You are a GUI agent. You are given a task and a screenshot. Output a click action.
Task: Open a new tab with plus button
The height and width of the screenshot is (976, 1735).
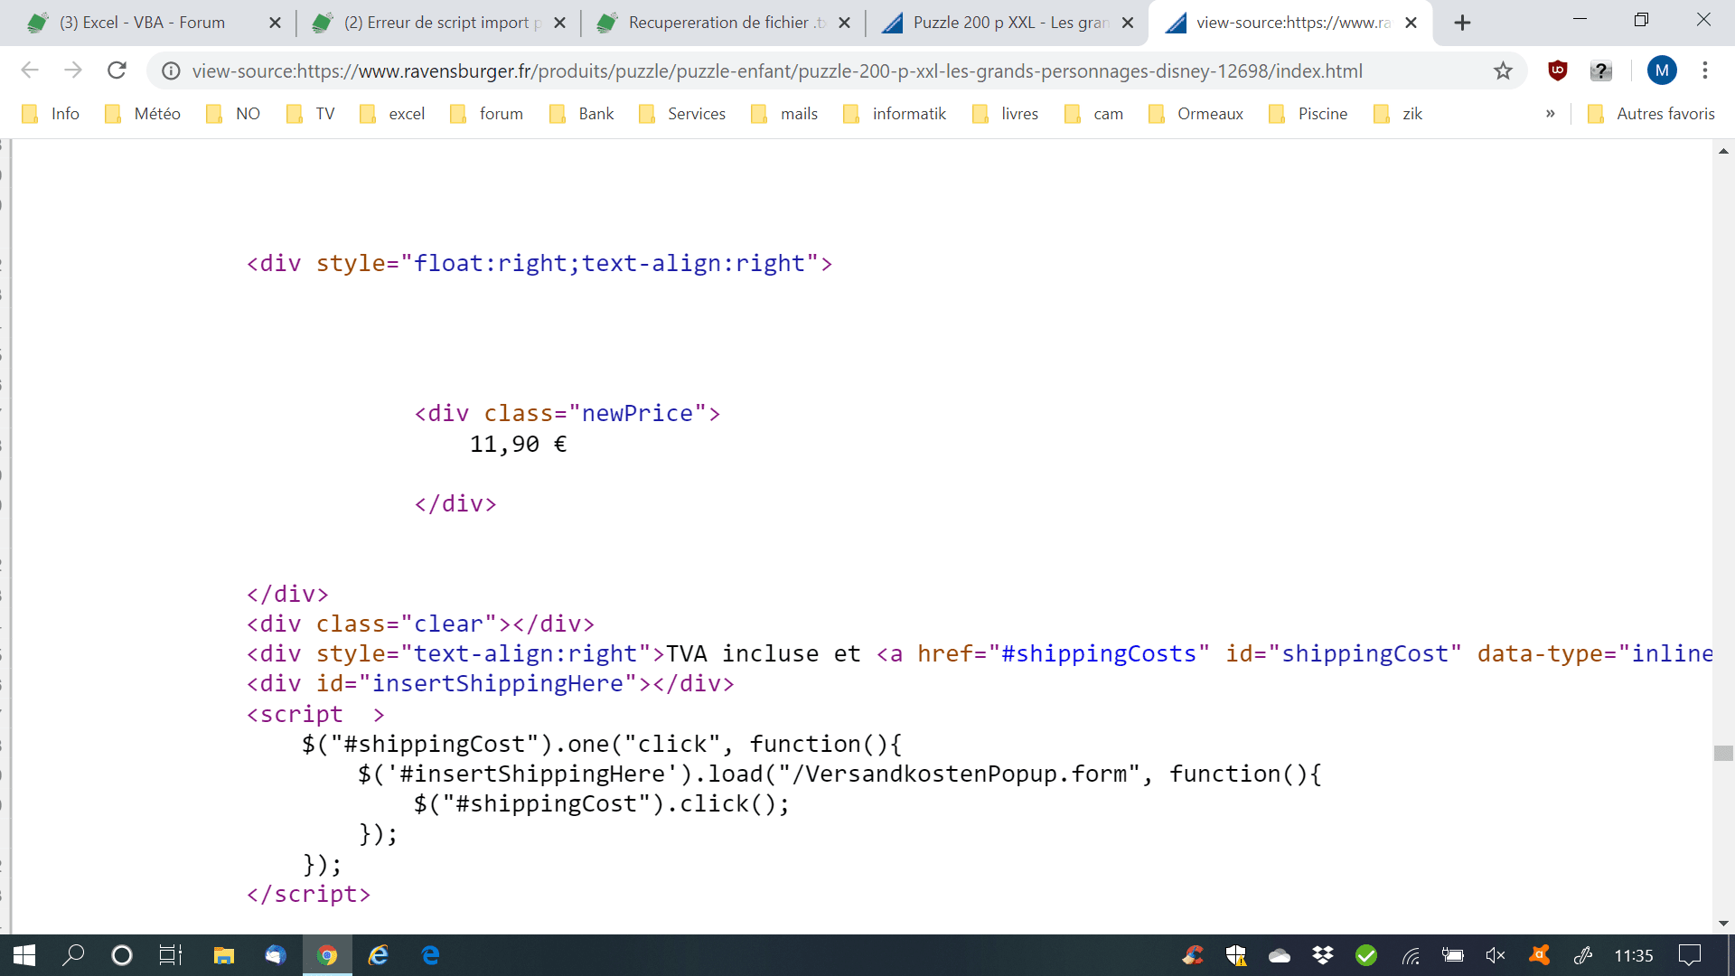pos(1462,23)
